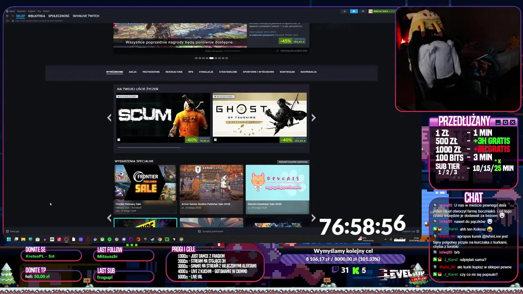
Task: Switch to the SPOŁECZNOŚĆ tab
Action: pyautogui.click(x=59, y=16)
